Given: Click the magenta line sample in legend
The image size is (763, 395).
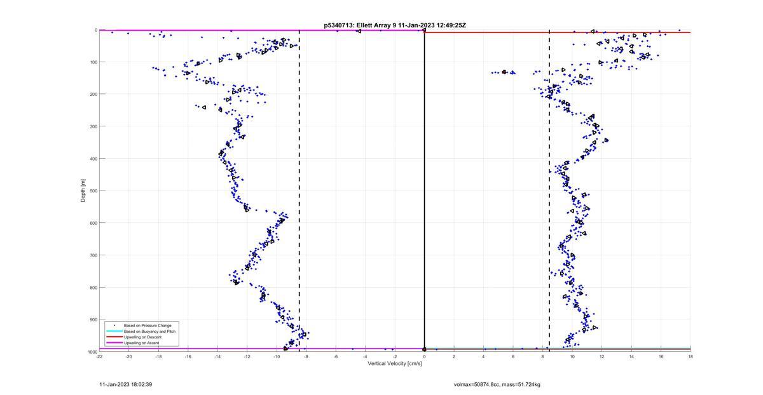Looking at the screenshot, I should coord(114,343).
